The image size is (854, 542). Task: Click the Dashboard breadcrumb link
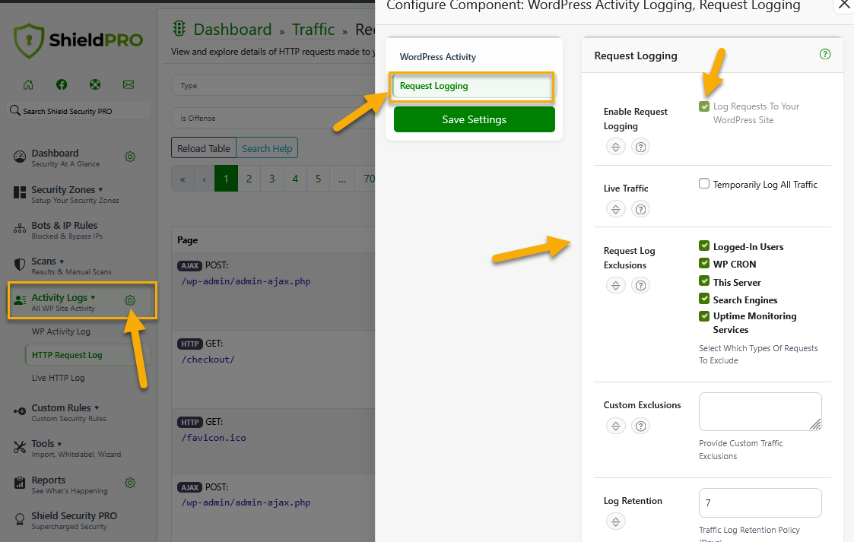pyautogui.click(x=233, y=30)
